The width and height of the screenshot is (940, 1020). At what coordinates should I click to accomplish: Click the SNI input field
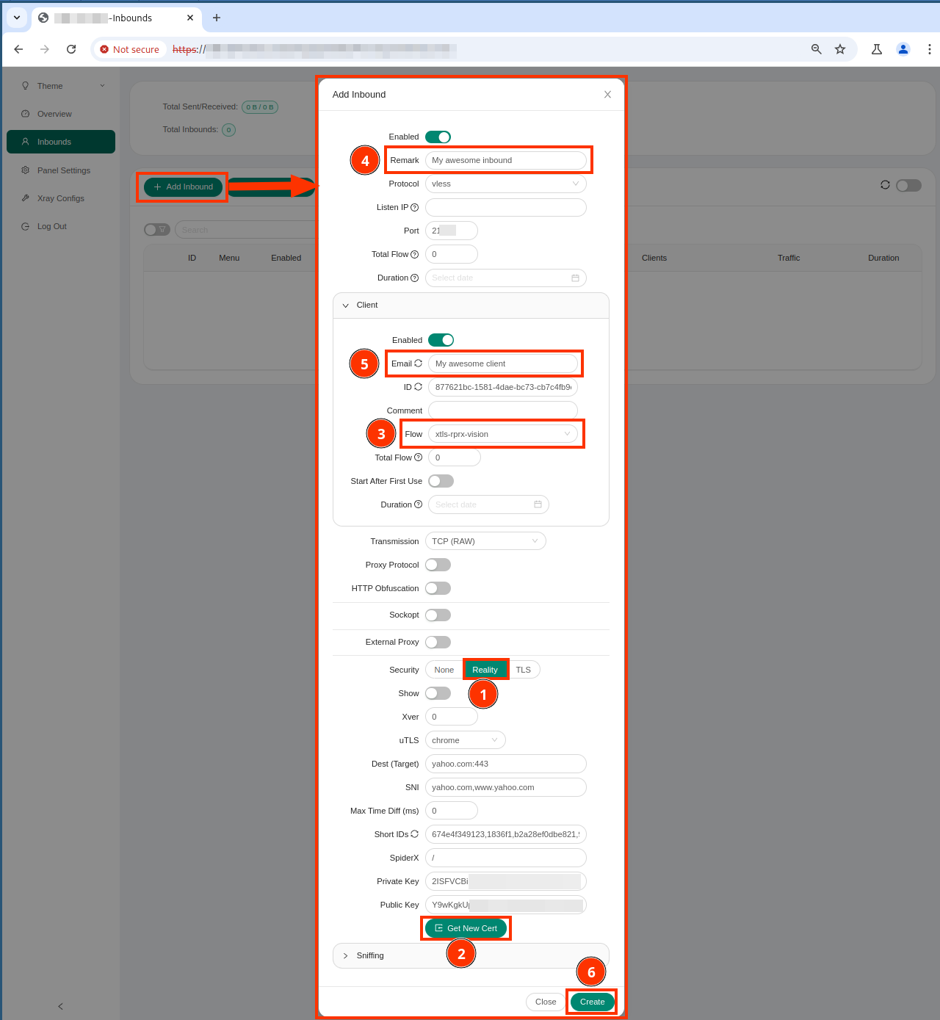point(505,787)
